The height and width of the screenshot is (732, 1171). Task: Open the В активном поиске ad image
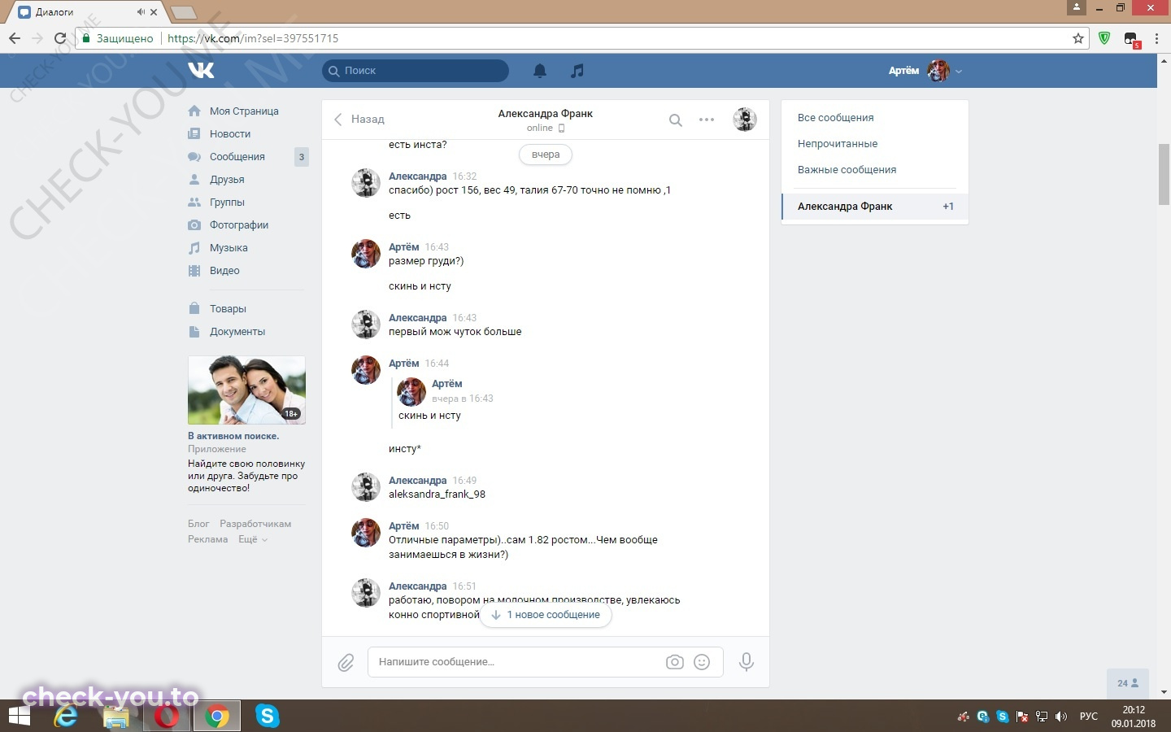point(246,390)
